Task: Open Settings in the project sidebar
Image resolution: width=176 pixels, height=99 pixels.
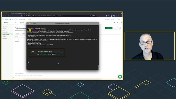Action: (4, 28)
